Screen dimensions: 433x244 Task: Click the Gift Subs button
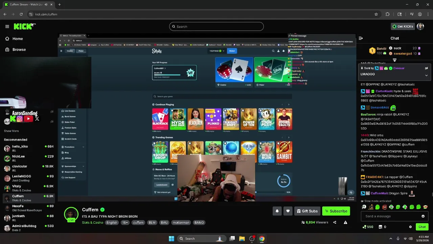click(x=307, y=211)
